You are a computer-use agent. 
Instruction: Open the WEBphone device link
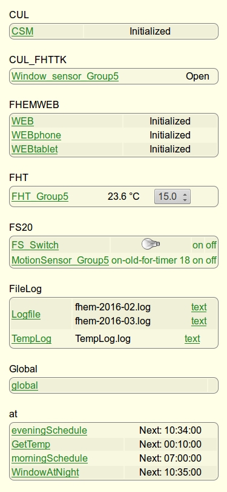pos(36,135)
